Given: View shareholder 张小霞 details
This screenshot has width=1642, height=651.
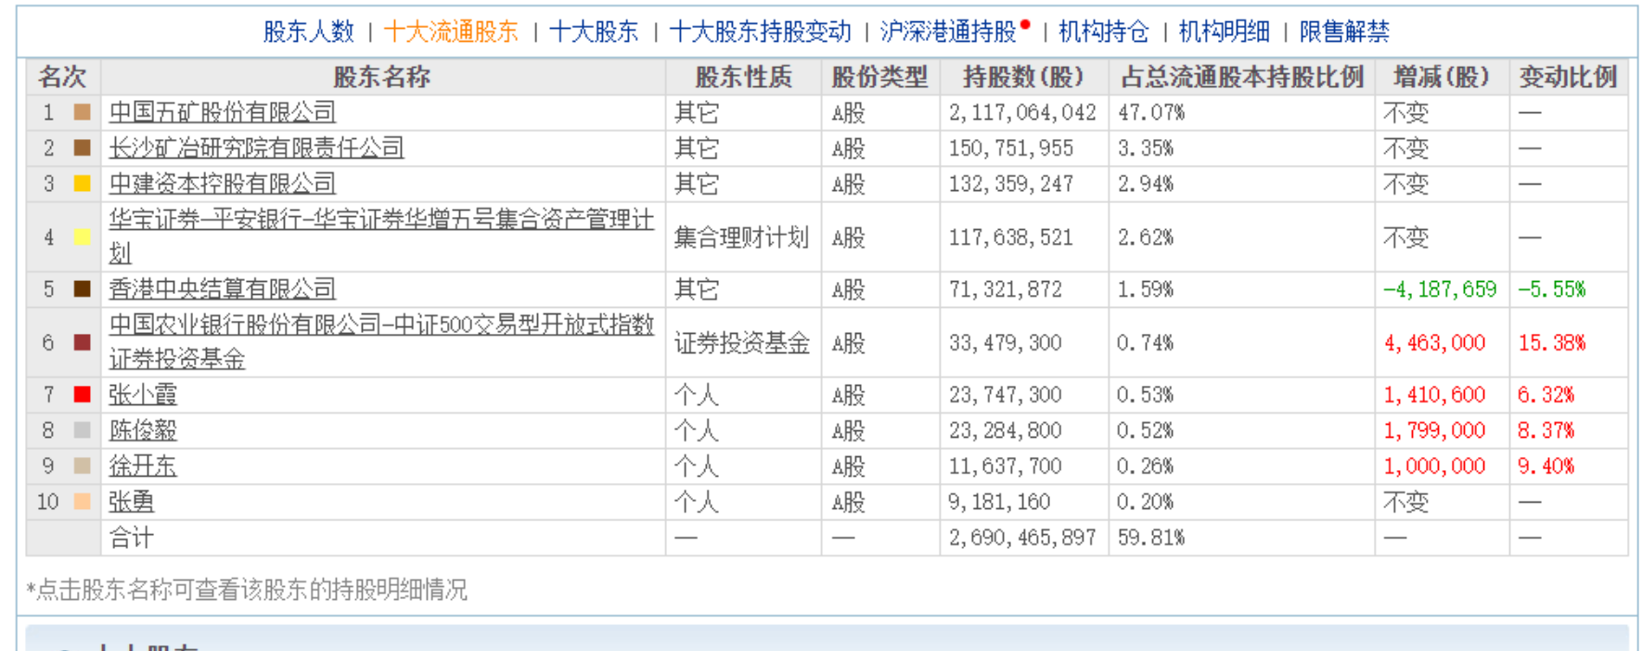Looking at the screenshot, I should [143, 395].
